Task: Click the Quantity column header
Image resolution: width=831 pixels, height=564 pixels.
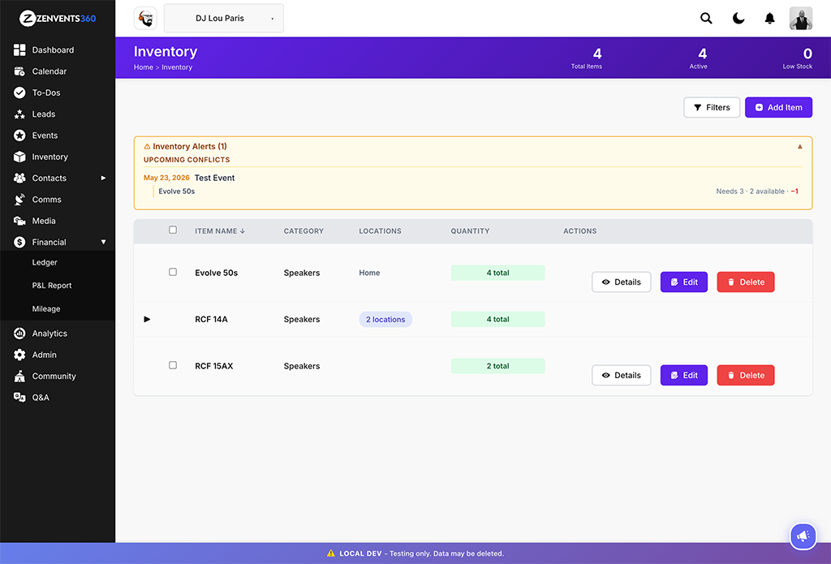Action: 470,231
